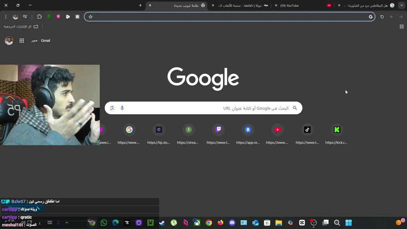Open Microsoft Edge from the taskbar
The width and height of the screenshot is (407, 229).
(x=115, y=223)
